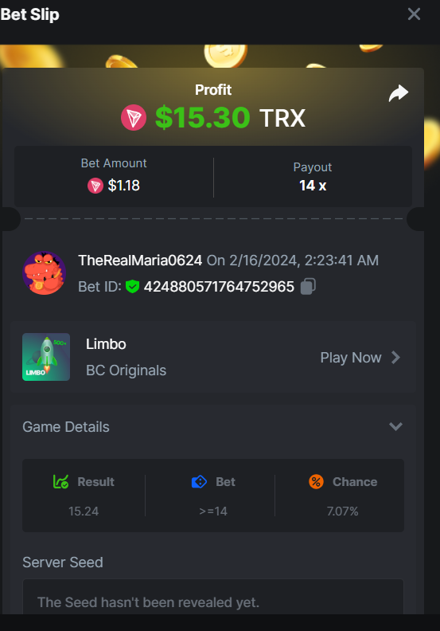Click the Server Seed field

(213, 597)
